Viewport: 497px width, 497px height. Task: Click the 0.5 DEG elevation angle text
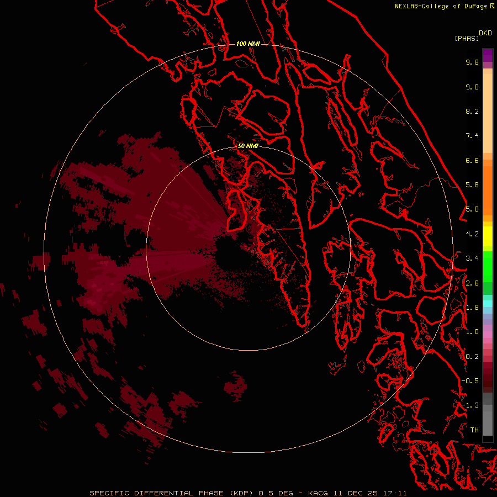(x=276, y=493)
